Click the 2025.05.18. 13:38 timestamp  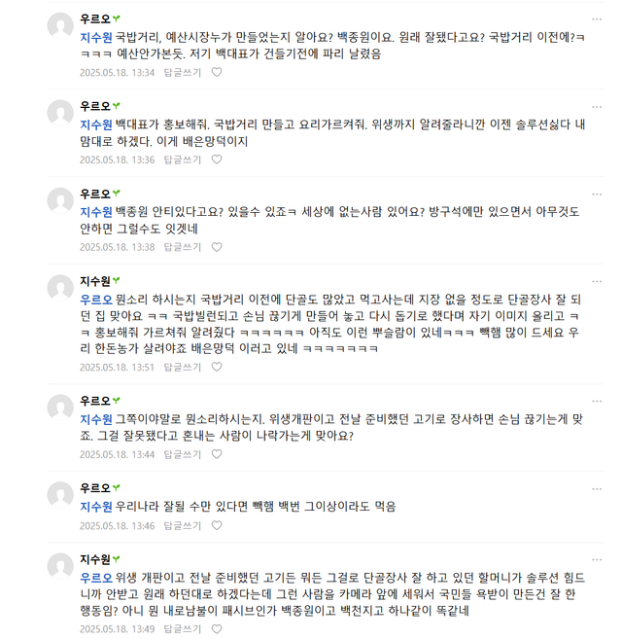tap(117, 247)
